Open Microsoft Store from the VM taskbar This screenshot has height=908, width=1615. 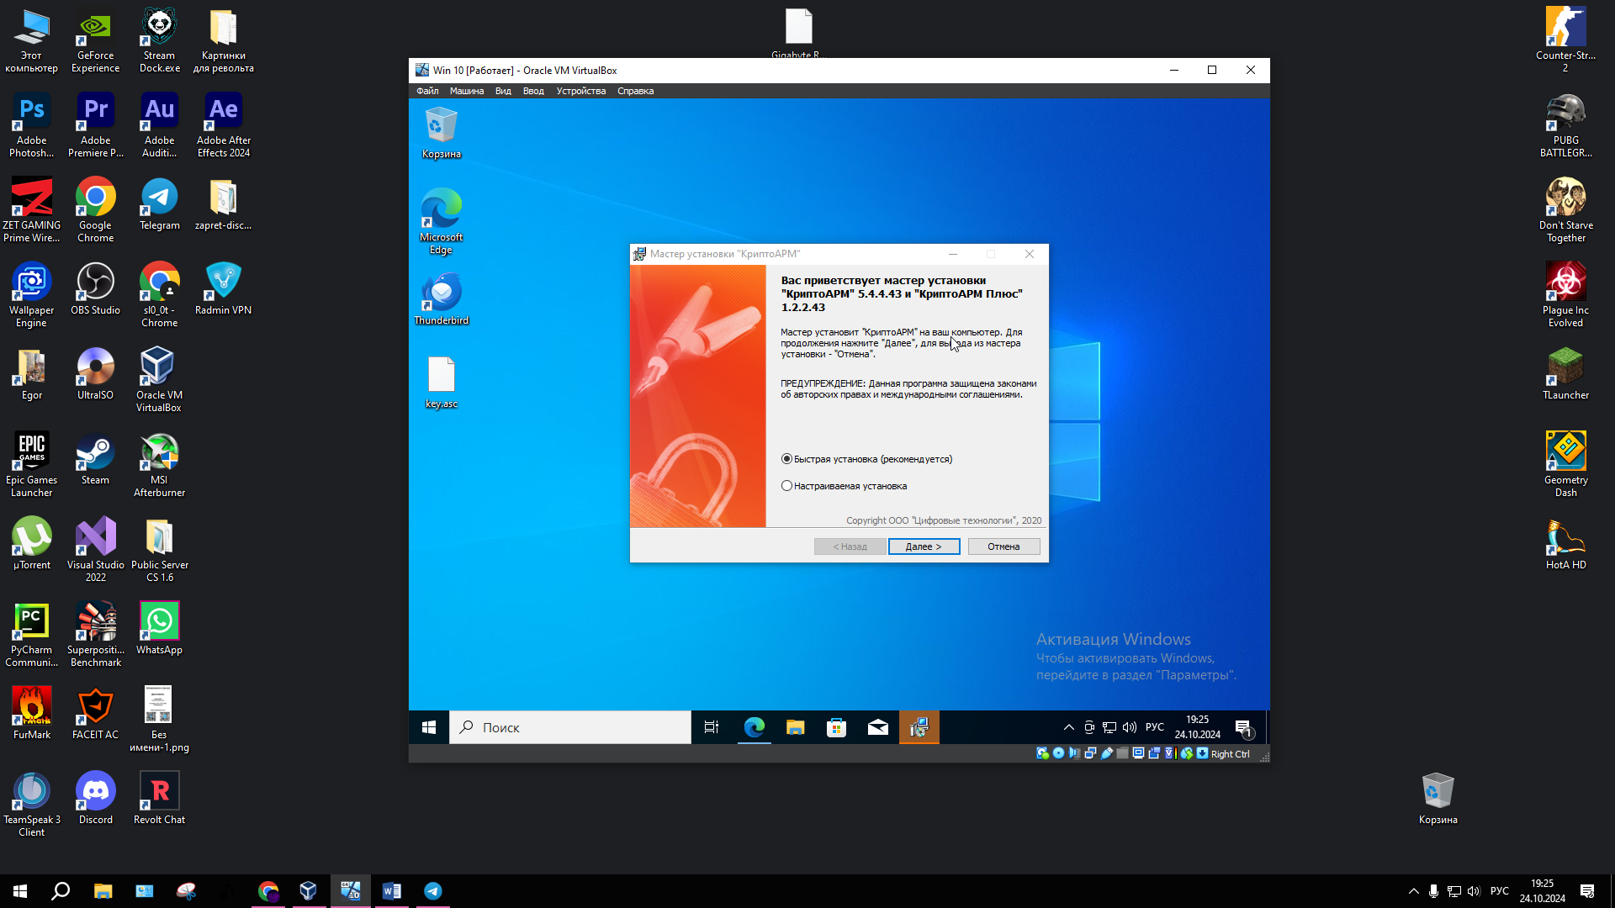click(836, 727)
